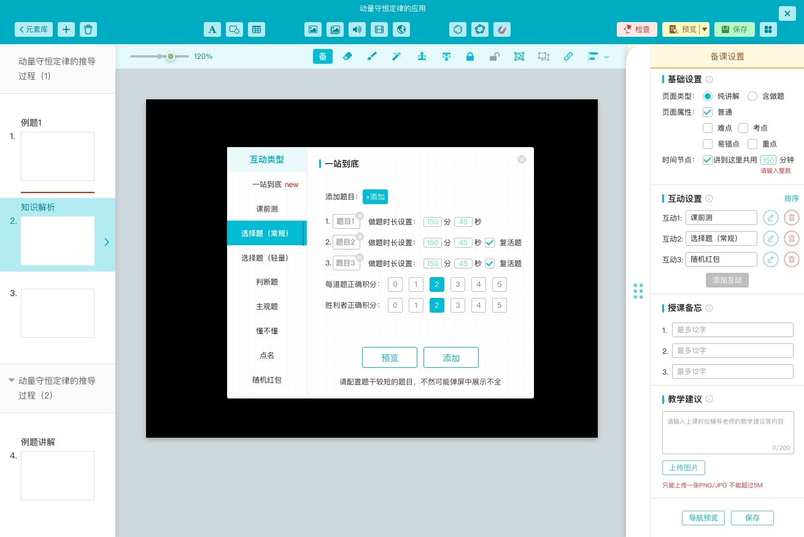
Task: Select the eraser tool
Action: (x=347, y=56)
